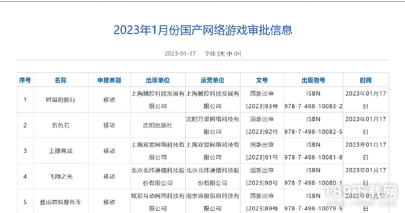Click 北京北纬通信科技股份有限公司 in 出版单位 column

(x=158, y=177)
